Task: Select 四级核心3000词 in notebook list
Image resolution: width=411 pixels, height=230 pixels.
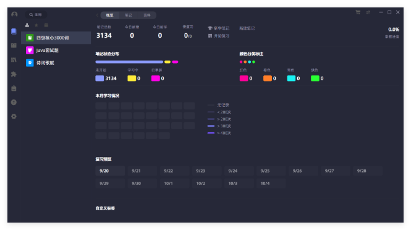Action: tap(56, 38)
